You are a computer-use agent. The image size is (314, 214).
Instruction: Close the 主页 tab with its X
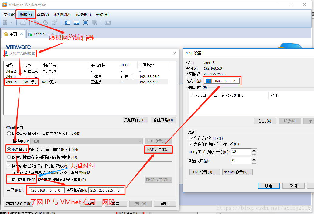click(22, 34)
